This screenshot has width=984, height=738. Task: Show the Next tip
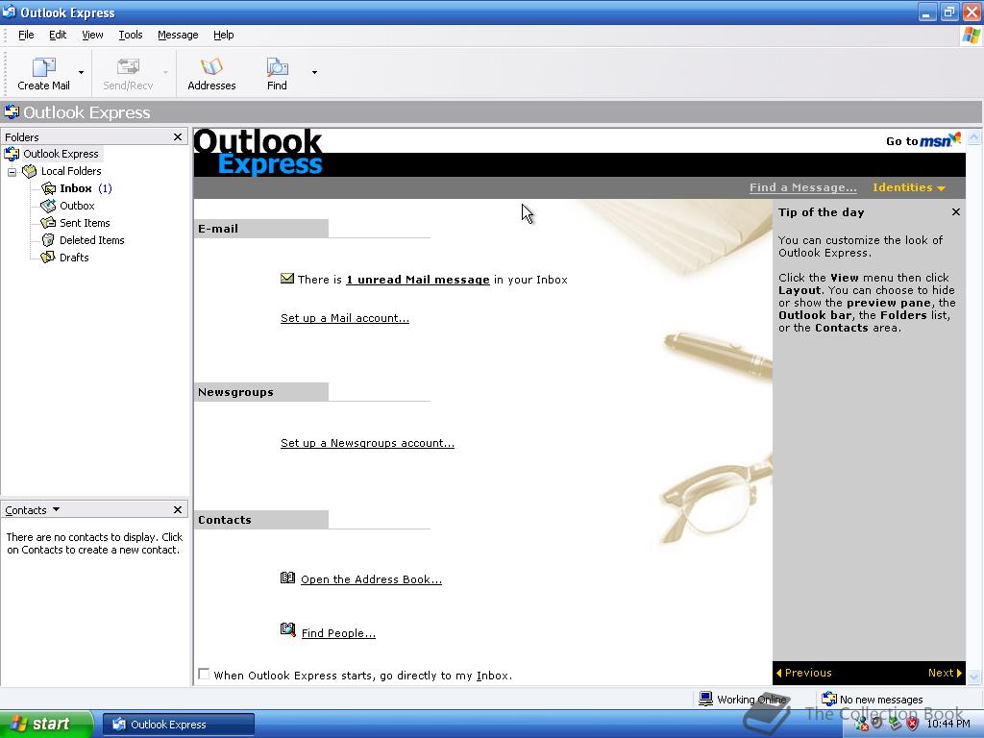[x=945, y=673]
